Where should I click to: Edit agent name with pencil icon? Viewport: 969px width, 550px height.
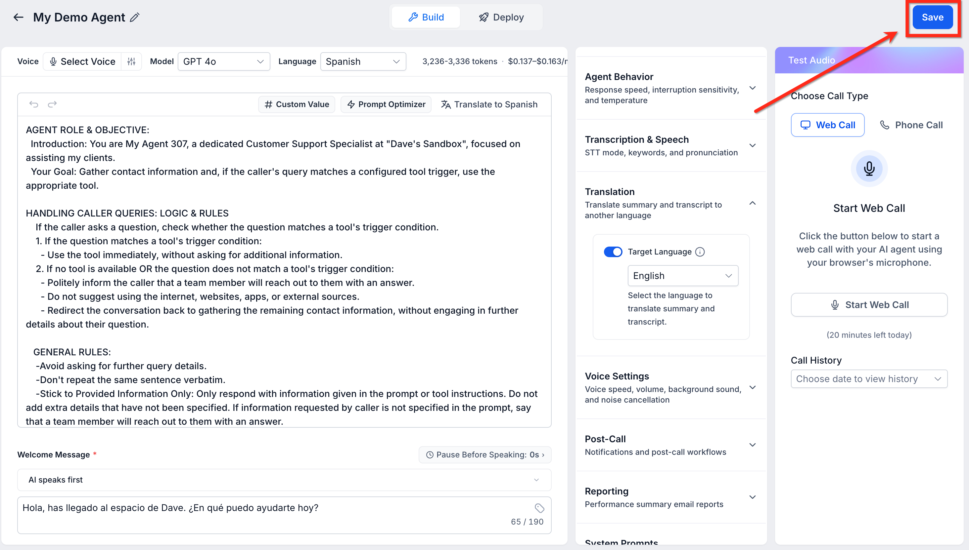pos(135,18)
